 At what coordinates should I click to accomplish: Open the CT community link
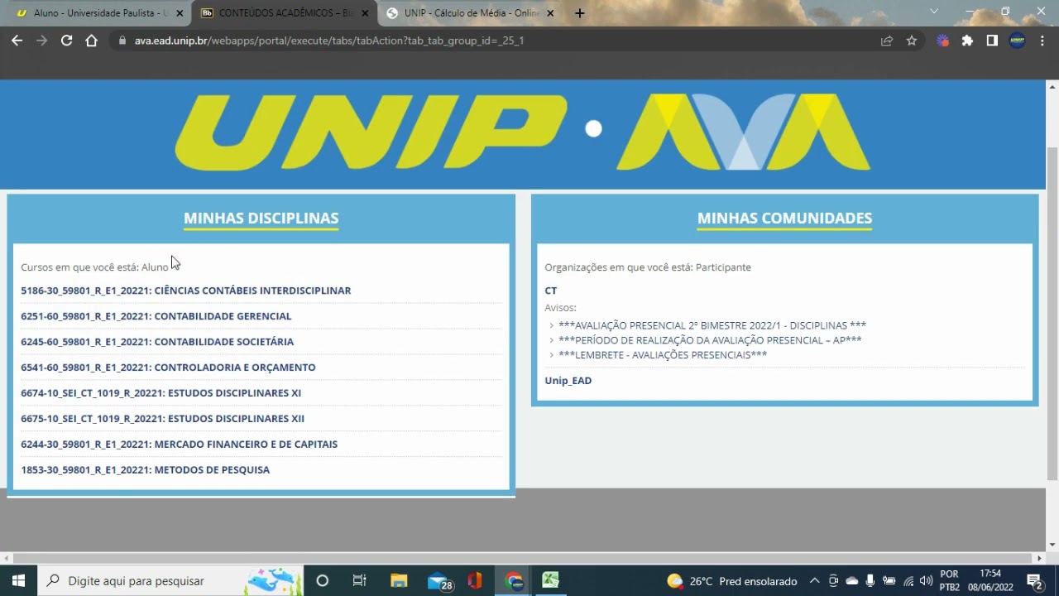[x=551, y=291]
